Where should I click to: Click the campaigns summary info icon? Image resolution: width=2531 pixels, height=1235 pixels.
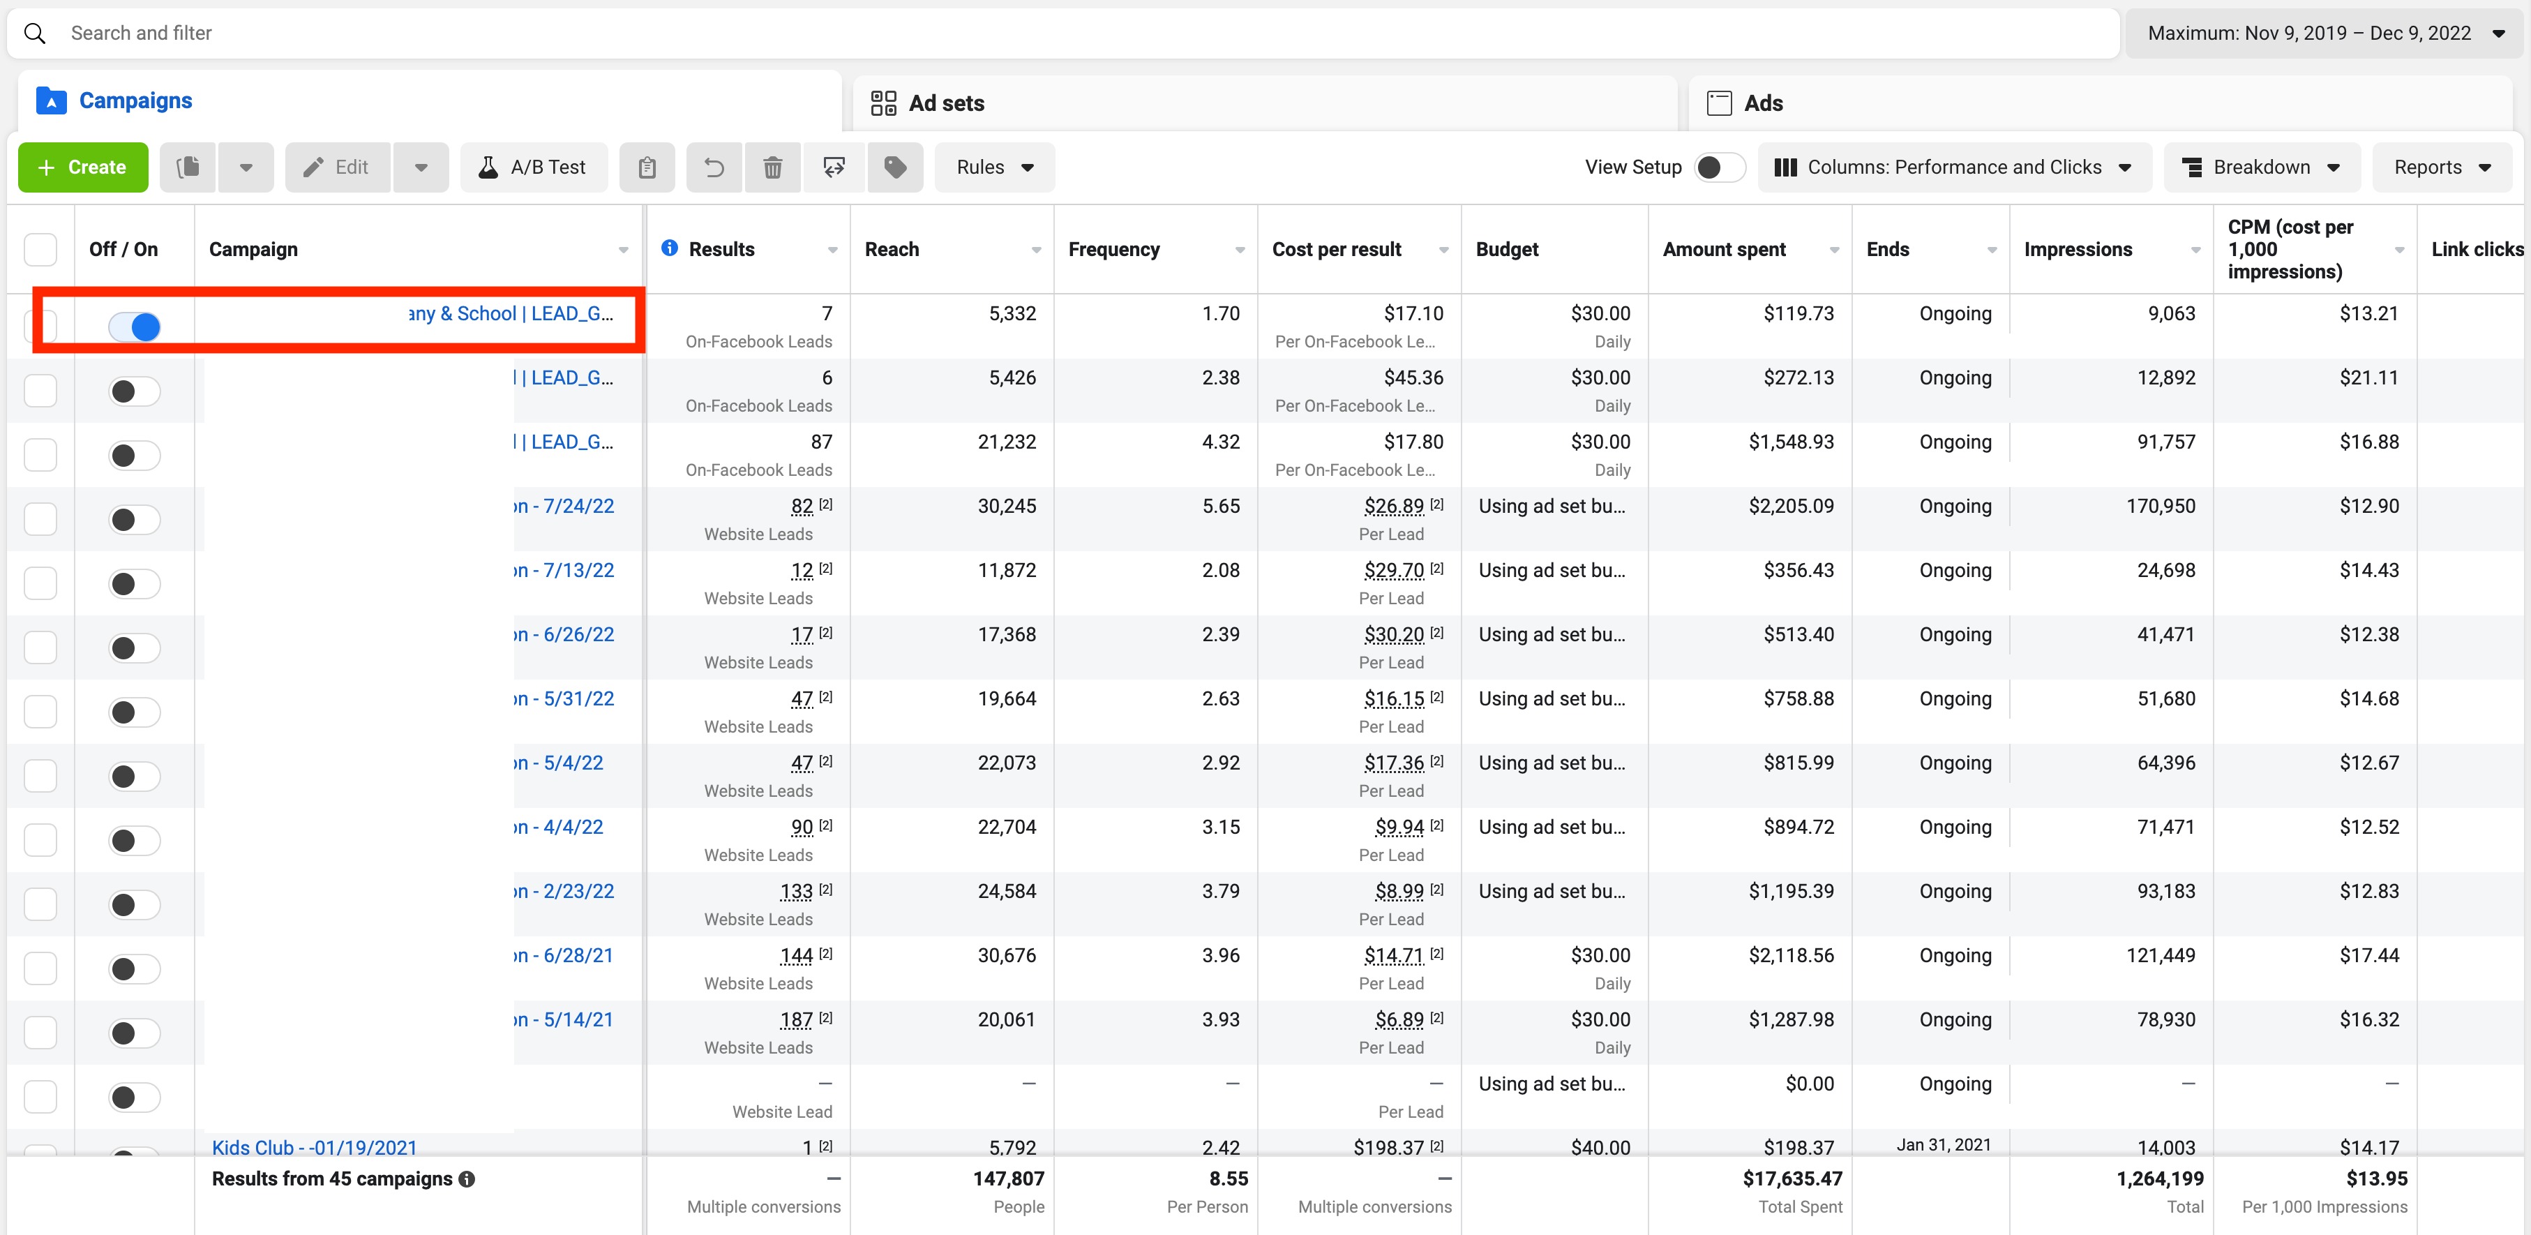tap(467, 1179)
